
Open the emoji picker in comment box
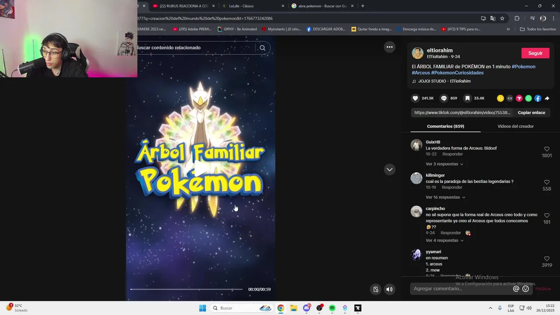click(526, 289)
